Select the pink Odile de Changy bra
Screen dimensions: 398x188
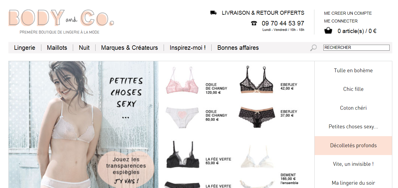(182, 81)
